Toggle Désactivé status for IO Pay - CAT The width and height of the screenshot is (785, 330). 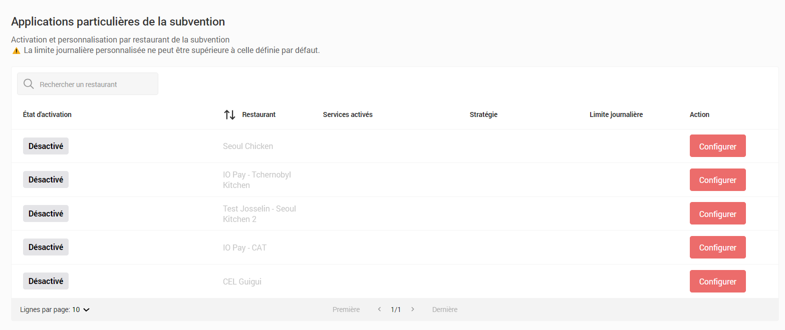click(x=46, y=247)
